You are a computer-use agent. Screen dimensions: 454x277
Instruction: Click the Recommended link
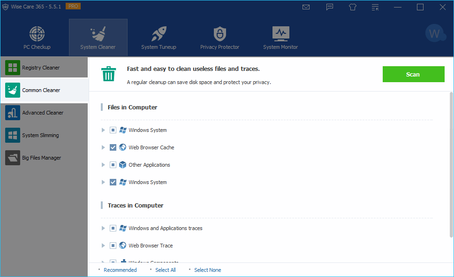120,270
